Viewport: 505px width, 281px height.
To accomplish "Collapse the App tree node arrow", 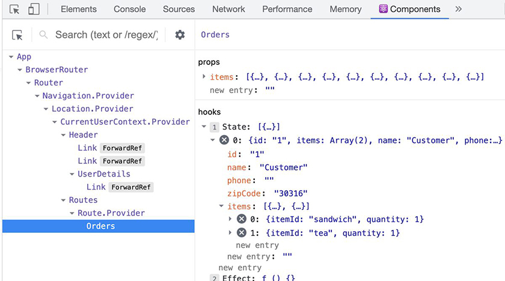I will pyautogui.click(x=11, y=57).
